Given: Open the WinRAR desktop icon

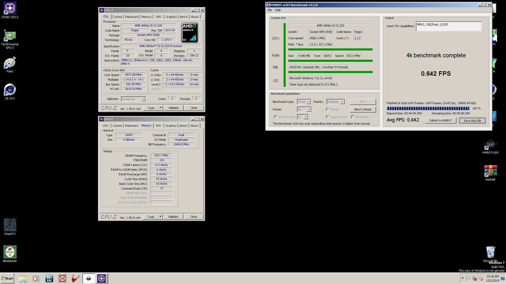Looking at the screenshot, I should tap(490, 173).
